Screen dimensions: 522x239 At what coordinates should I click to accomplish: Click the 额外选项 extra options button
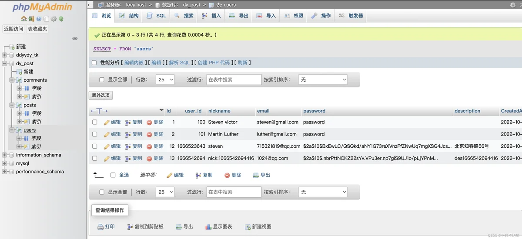(100, 95)
